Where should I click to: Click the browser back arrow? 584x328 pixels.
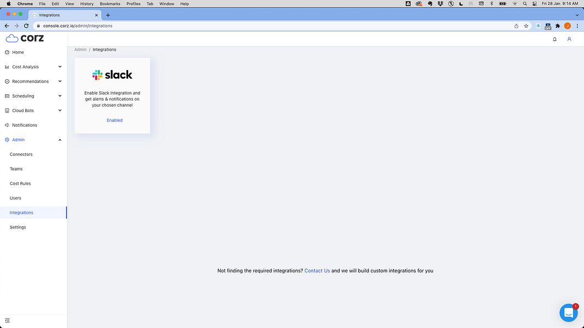click(x=7, y=26)
